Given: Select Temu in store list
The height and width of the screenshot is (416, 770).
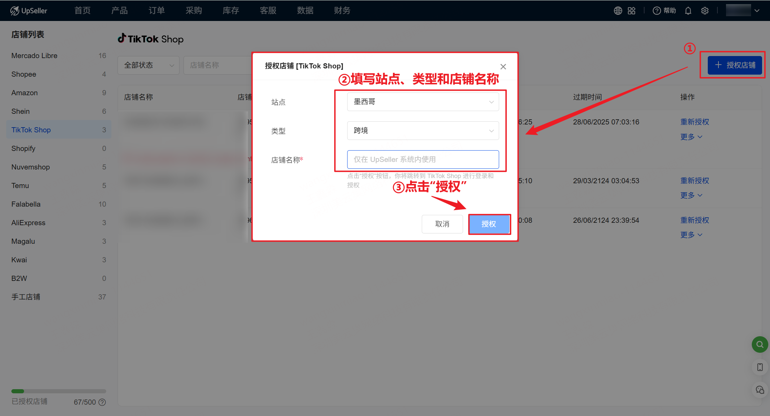Looking at the screenshot, I should click(59, 186).
